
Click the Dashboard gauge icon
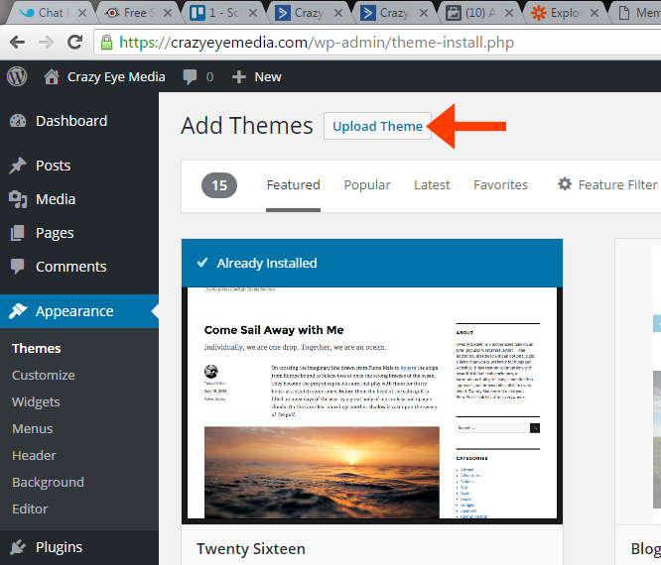coord(18,121)
